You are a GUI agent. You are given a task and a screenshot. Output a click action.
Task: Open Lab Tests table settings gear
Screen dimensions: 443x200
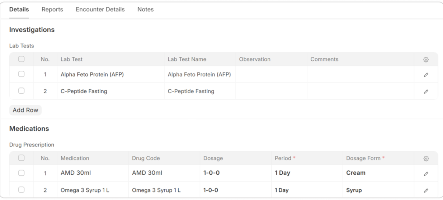(x=426, y=60)
